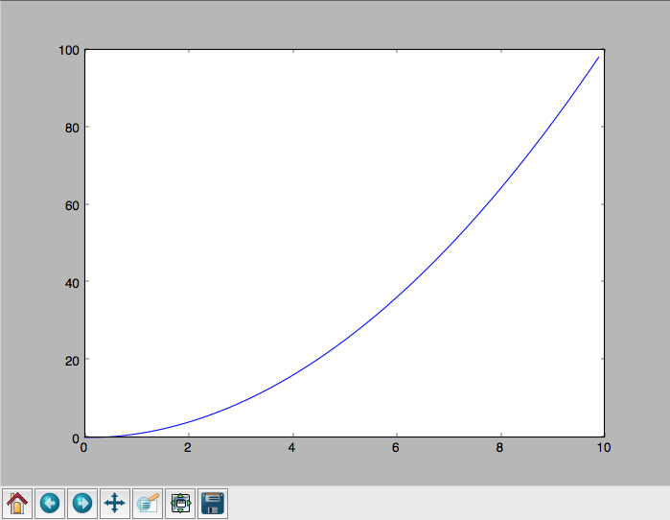Viewport: 670px width, 520px height.
Task: Click the x-axis tick label 4
Action: (291, 448)
